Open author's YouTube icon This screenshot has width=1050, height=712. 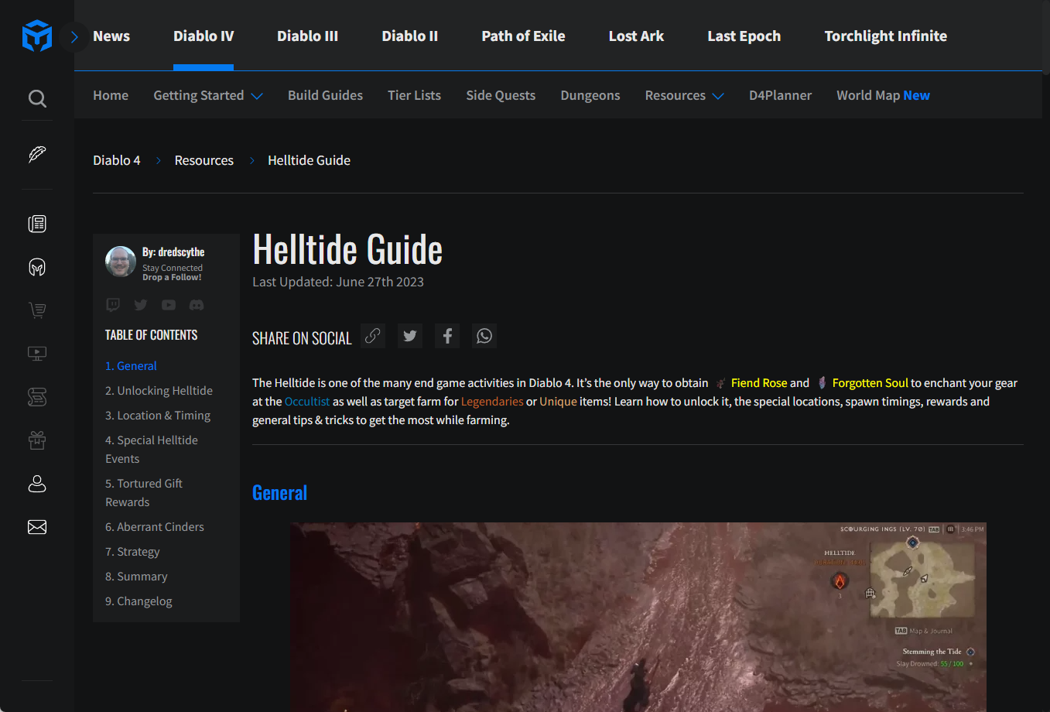pos(169,305)
